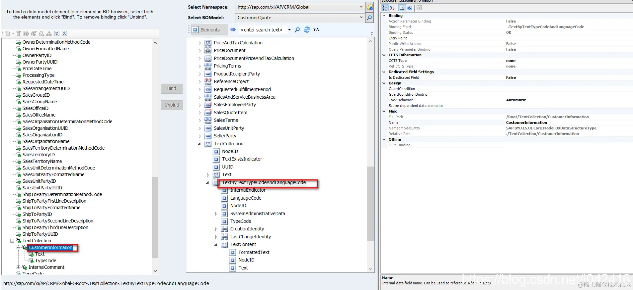Collapse the Misc property category
Viewport: 633px width, 290px height.
pos(384,111)
